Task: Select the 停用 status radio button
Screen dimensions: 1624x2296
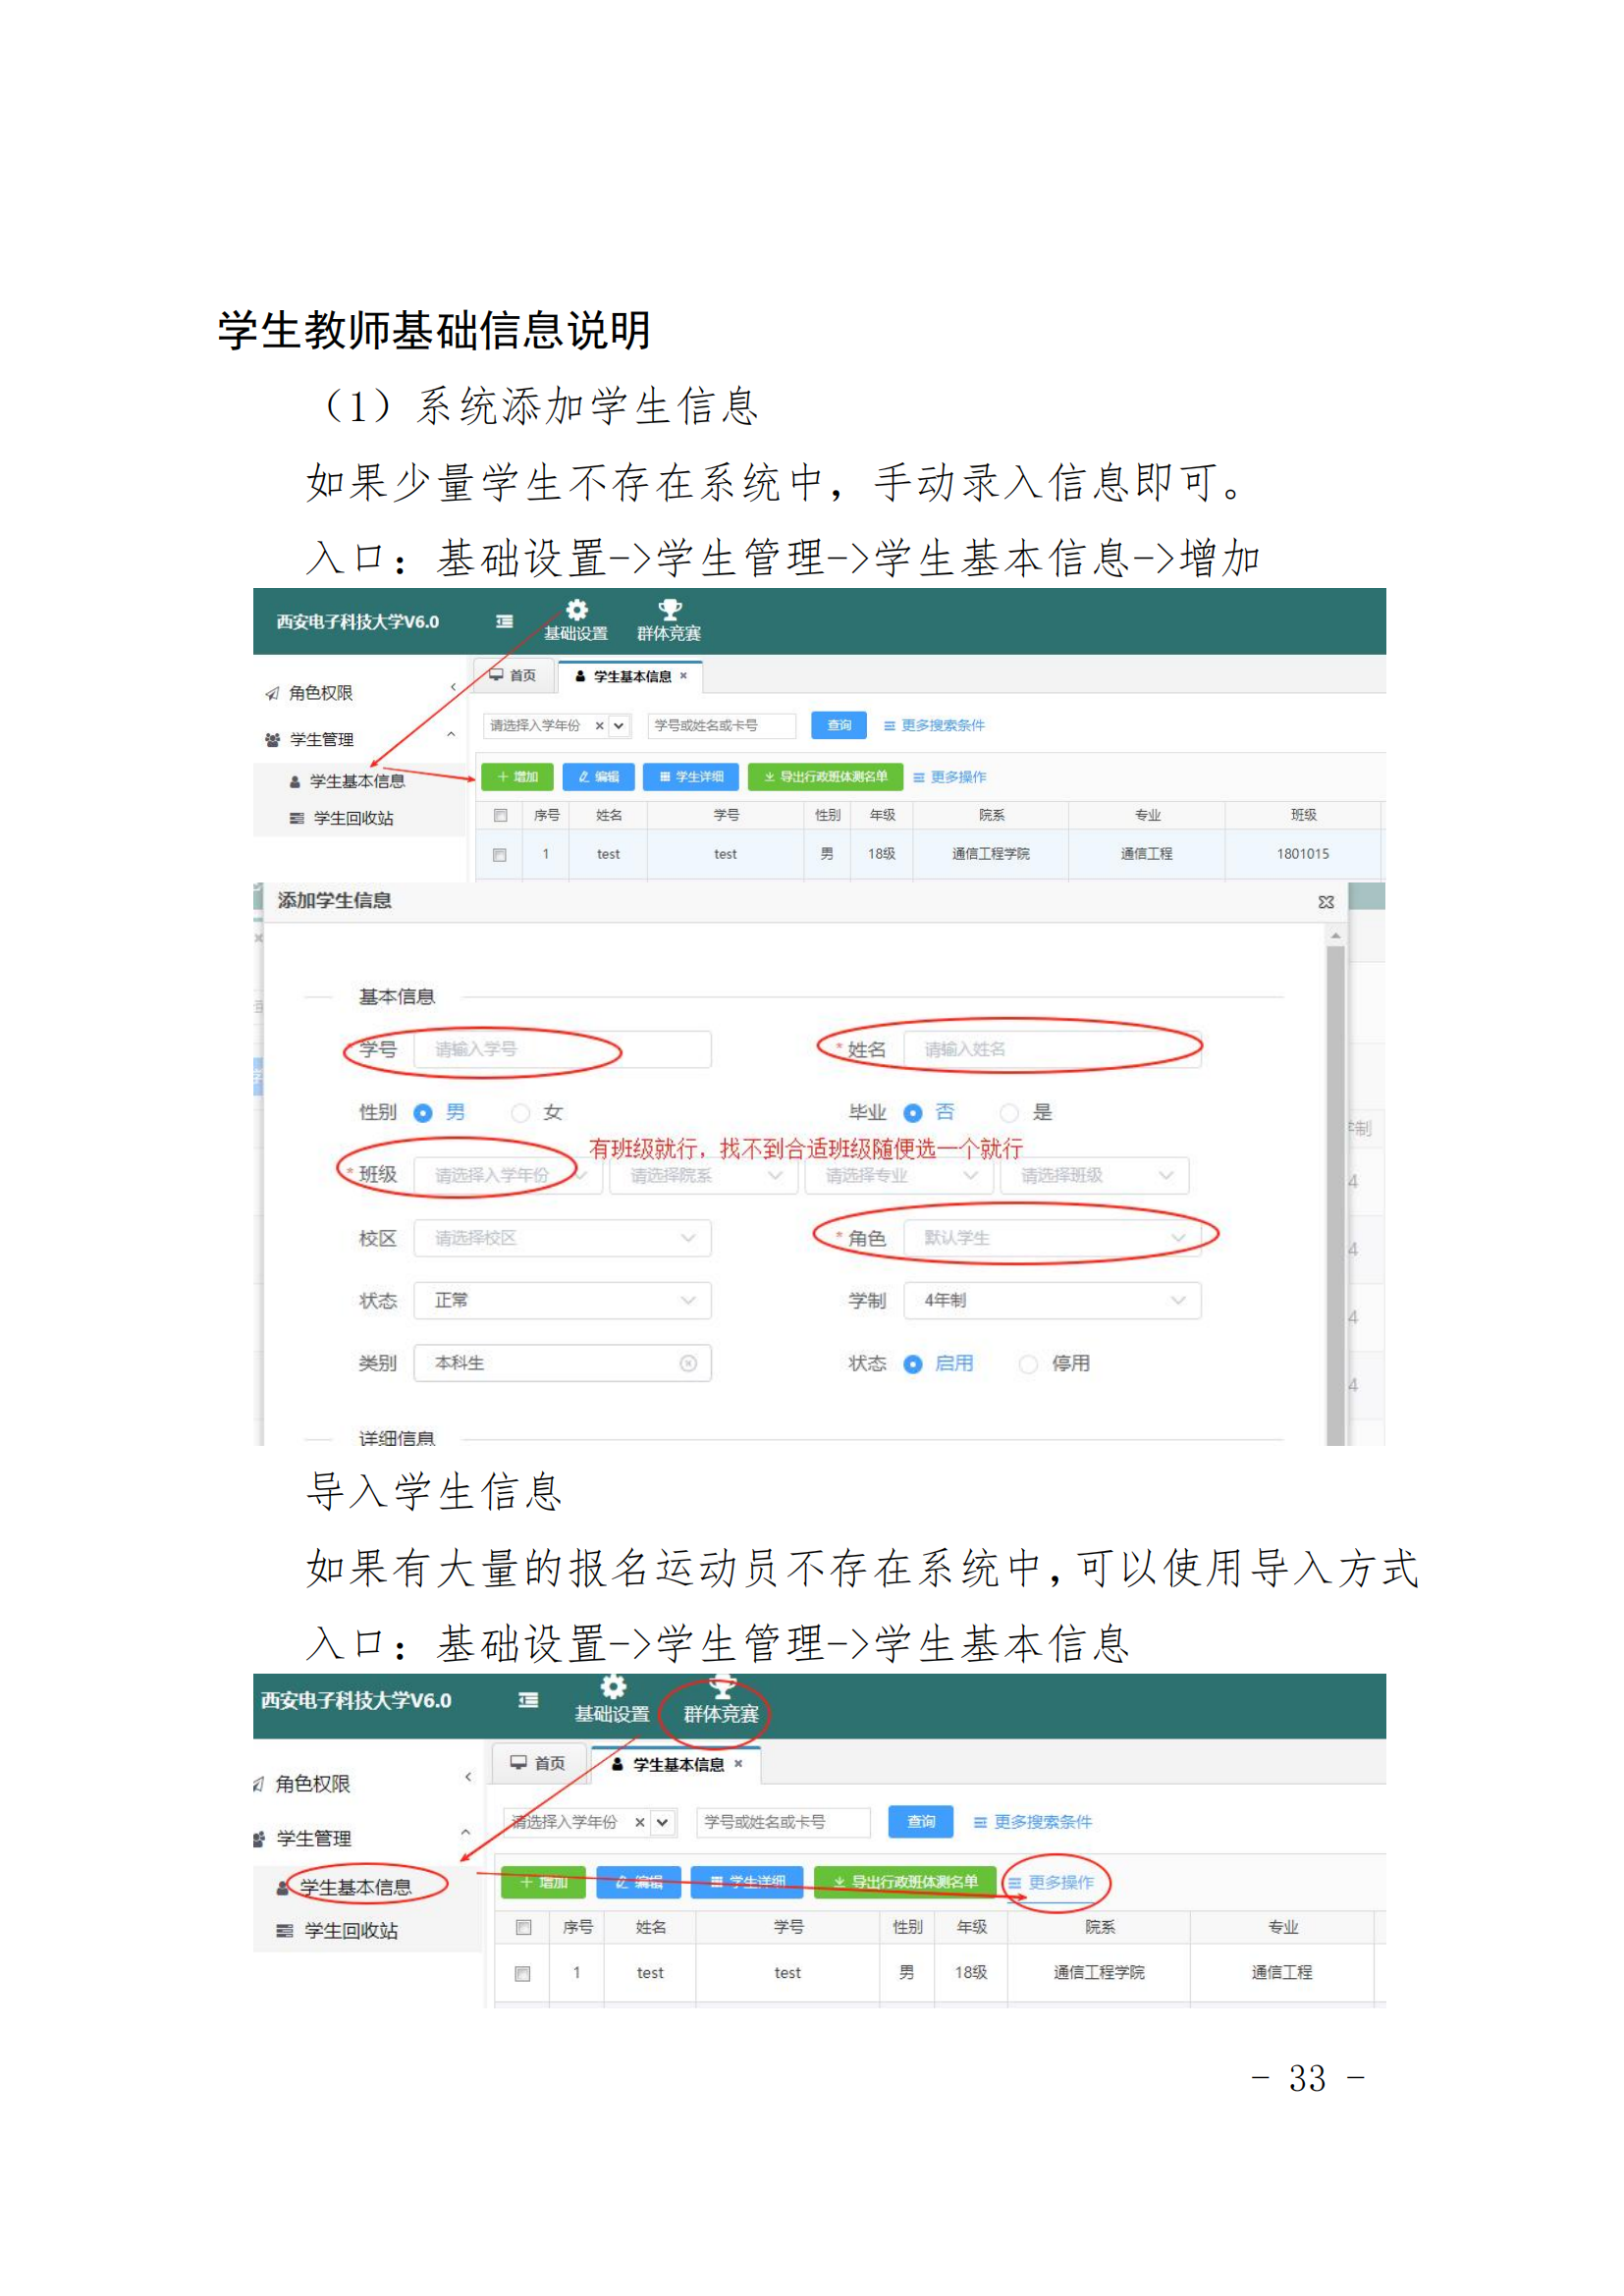Action: pyautogui.click(x=1027, y=1364)
